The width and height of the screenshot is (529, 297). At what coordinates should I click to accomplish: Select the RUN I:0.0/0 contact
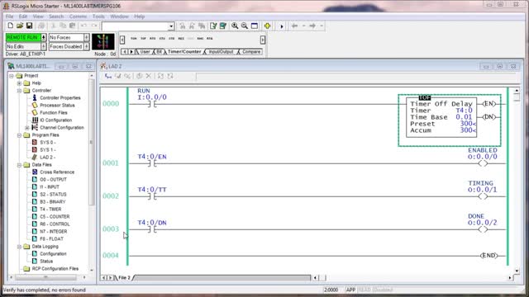click(152, 104)
